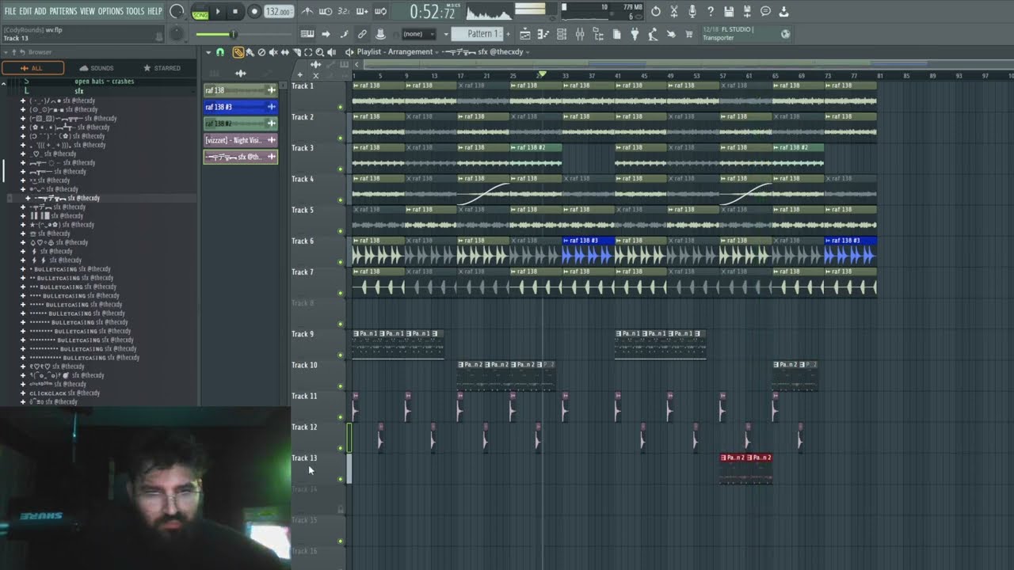Click the playhead marker on timeline ruler
Screen dimensions: 1014x570
click(x=543, y=74)
